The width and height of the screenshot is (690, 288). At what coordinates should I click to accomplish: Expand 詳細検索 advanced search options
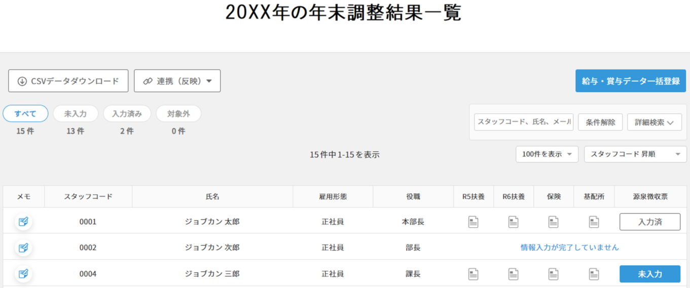654,122
